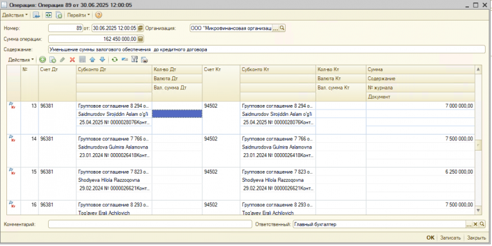Delete the row with the red X icon
Image resolution: width=492 pixels, height=246 pixels.
pos(72,60)
